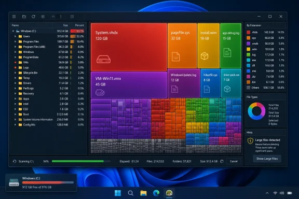
Task: Click the Elapsed: 01:24 status entry
Action: [x=129, y=161]
